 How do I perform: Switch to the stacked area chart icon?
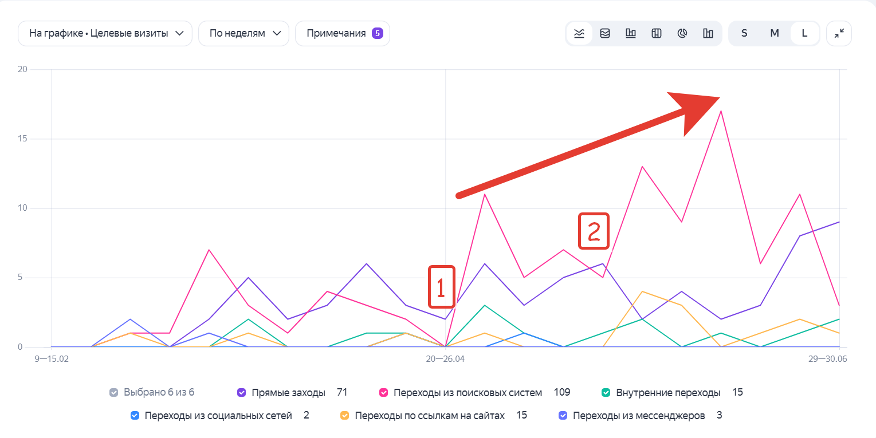click(605, 33)
